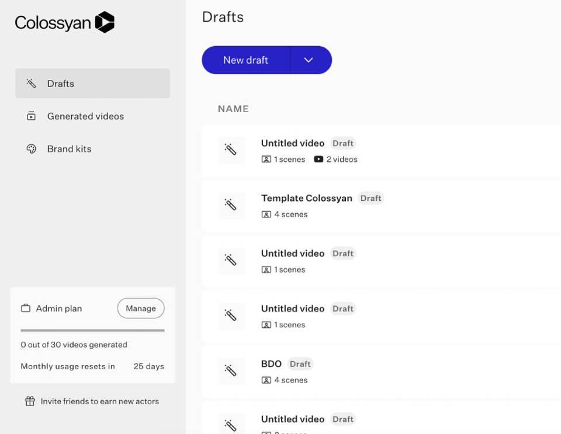Click the Manage button for Admin plan

click(140, 308)
